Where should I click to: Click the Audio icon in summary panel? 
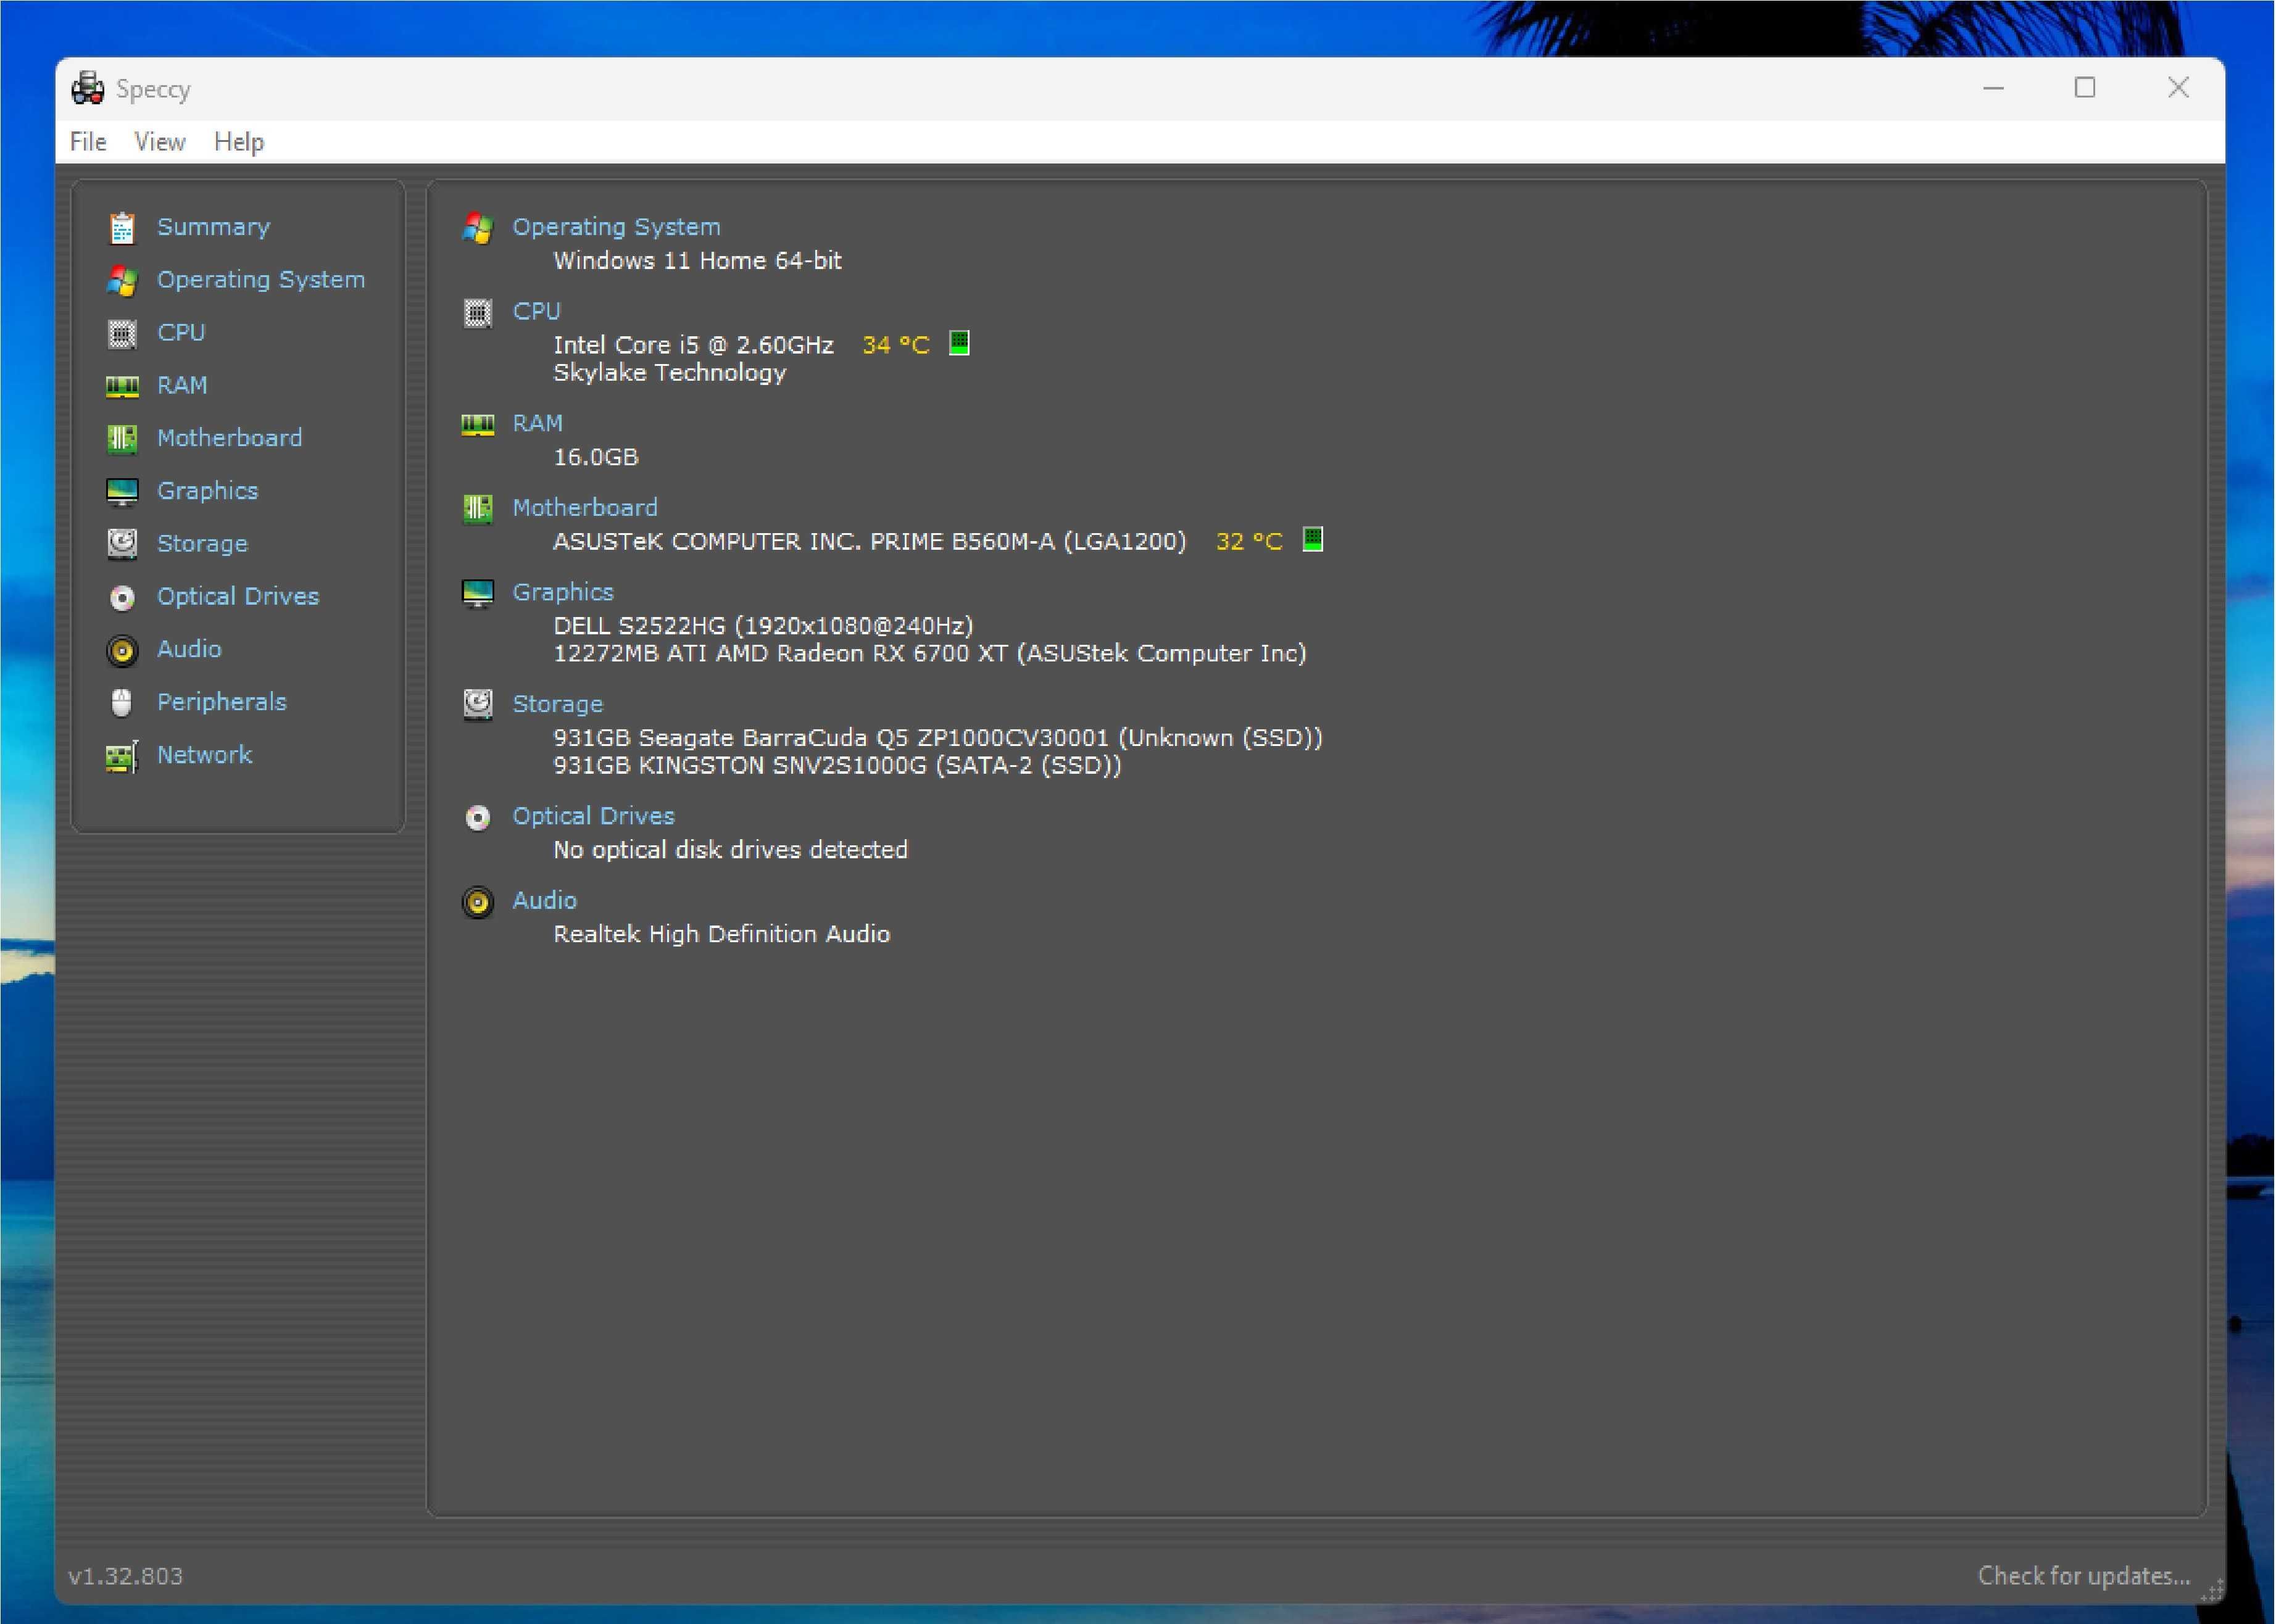coord(478,902)
